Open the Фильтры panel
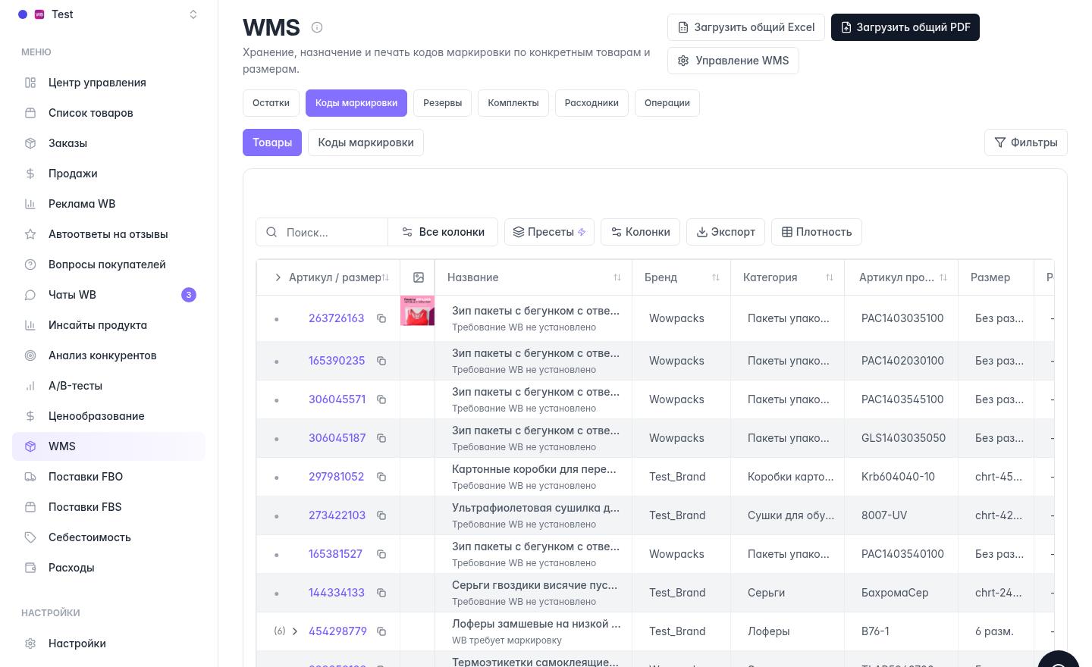1092x667 pixels. pos(1025,142)
